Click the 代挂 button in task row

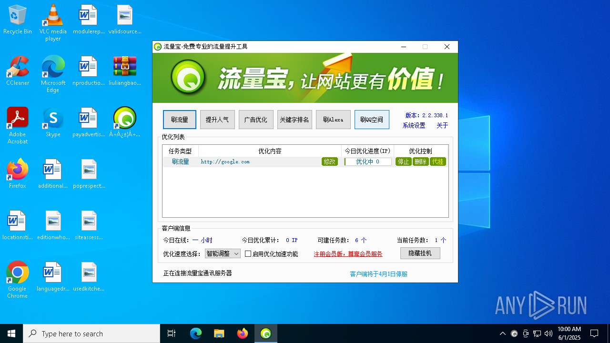point(437,161)
